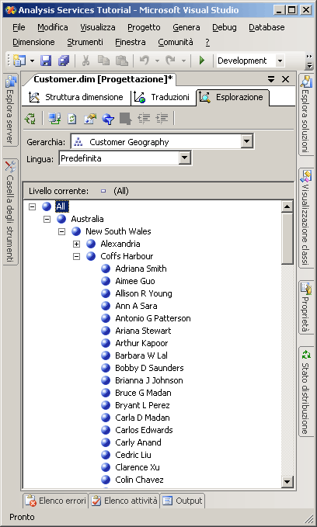Open the Gerarchia Customer Geography dropdown
Image resolution: width=317 pixels, height=527 pixels.
[x=246, y=141]
